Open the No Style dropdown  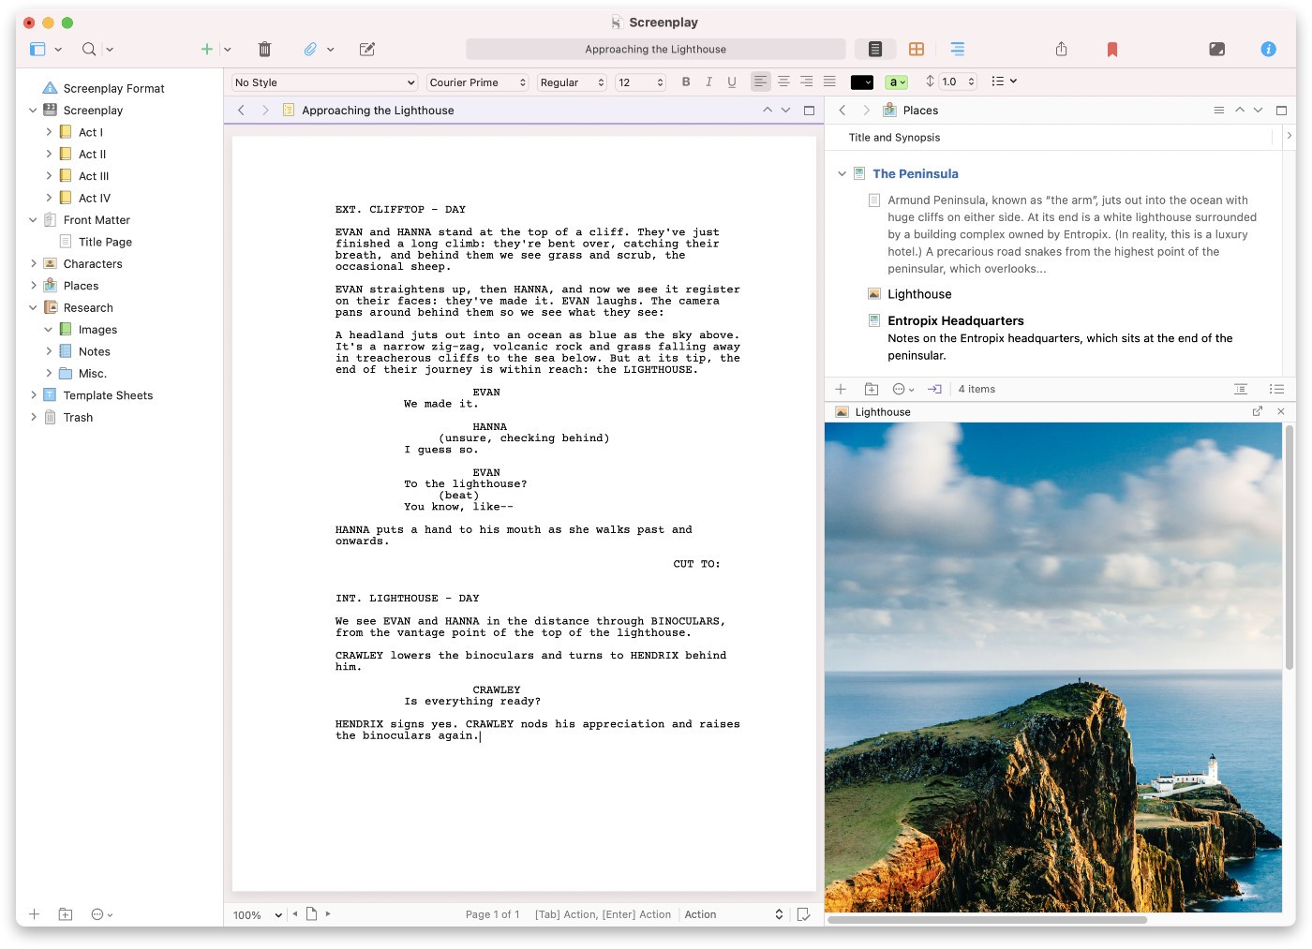323,82
